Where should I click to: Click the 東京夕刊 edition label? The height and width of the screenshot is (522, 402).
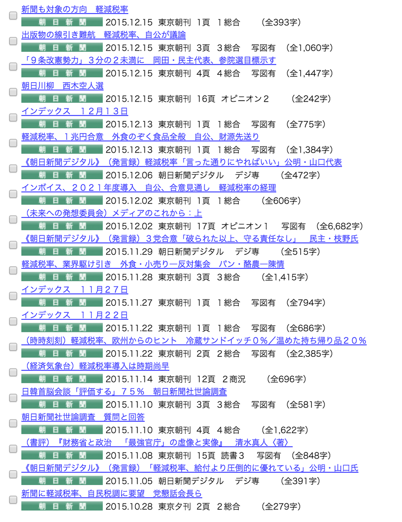(174, 506)
